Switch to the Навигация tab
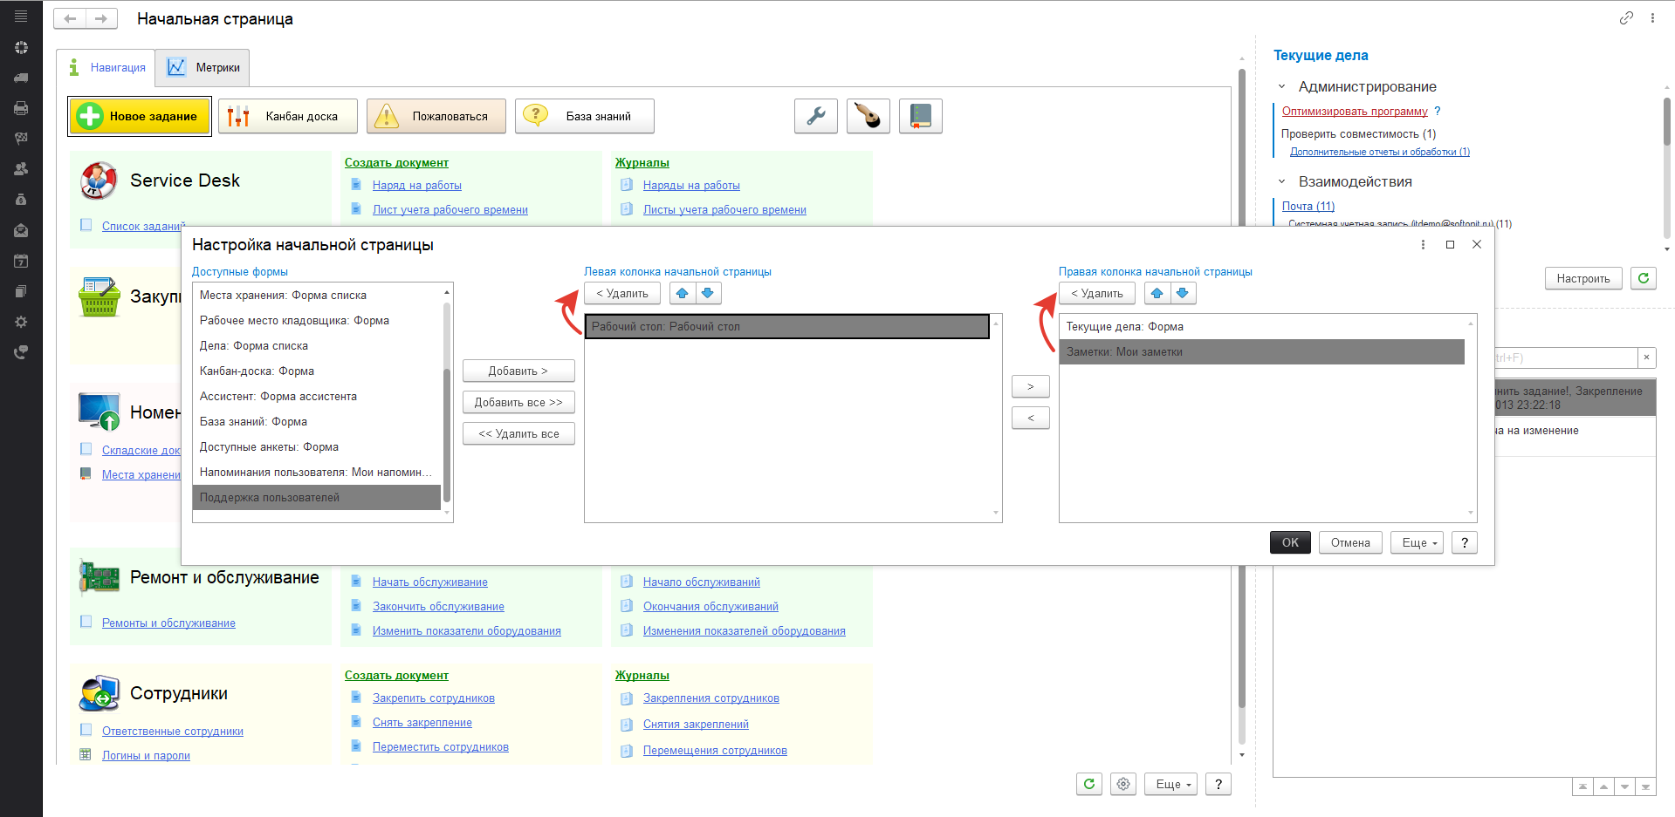The image size is (1675, 817). 106,68
